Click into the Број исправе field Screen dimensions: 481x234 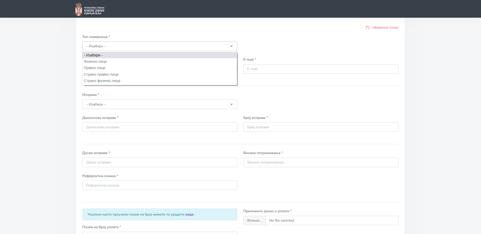click(320, 127)
